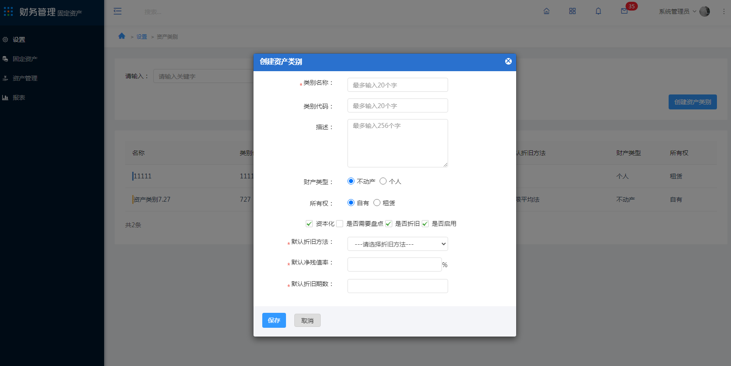The image size is (731, 366).
Task: Click 自有 cell in table row
Action: click(x=676, y=199)
